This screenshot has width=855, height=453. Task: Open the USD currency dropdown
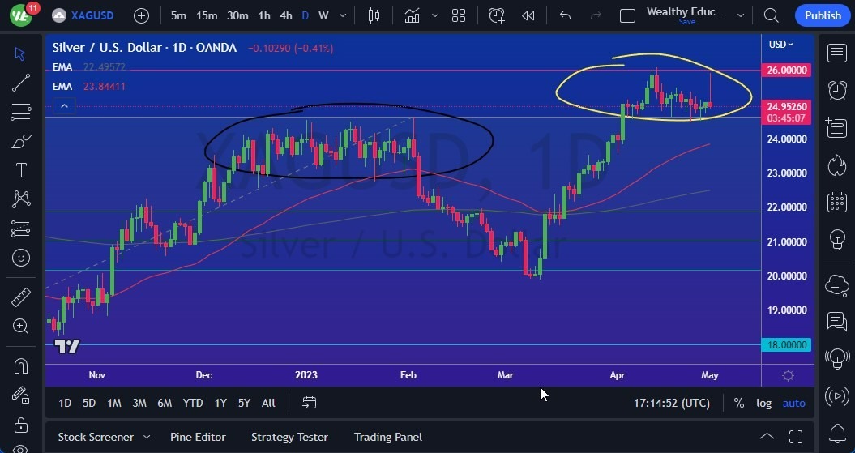[x=780, y=44]
